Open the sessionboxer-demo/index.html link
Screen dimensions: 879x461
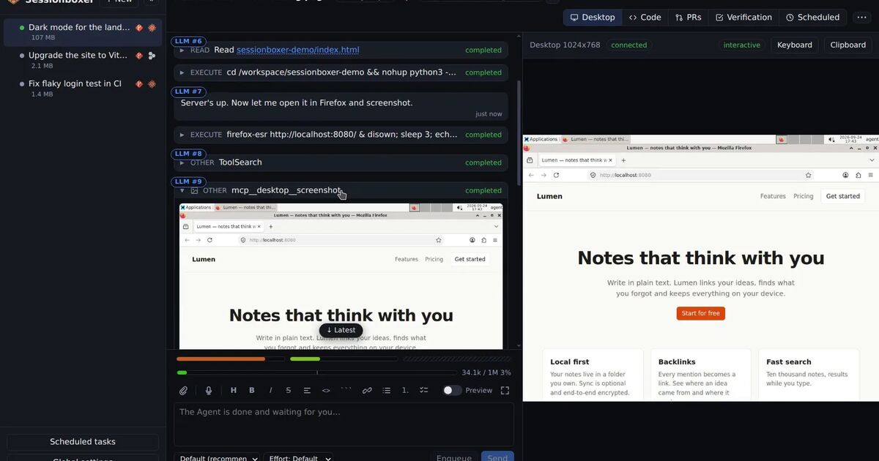[x=298, y=50]
